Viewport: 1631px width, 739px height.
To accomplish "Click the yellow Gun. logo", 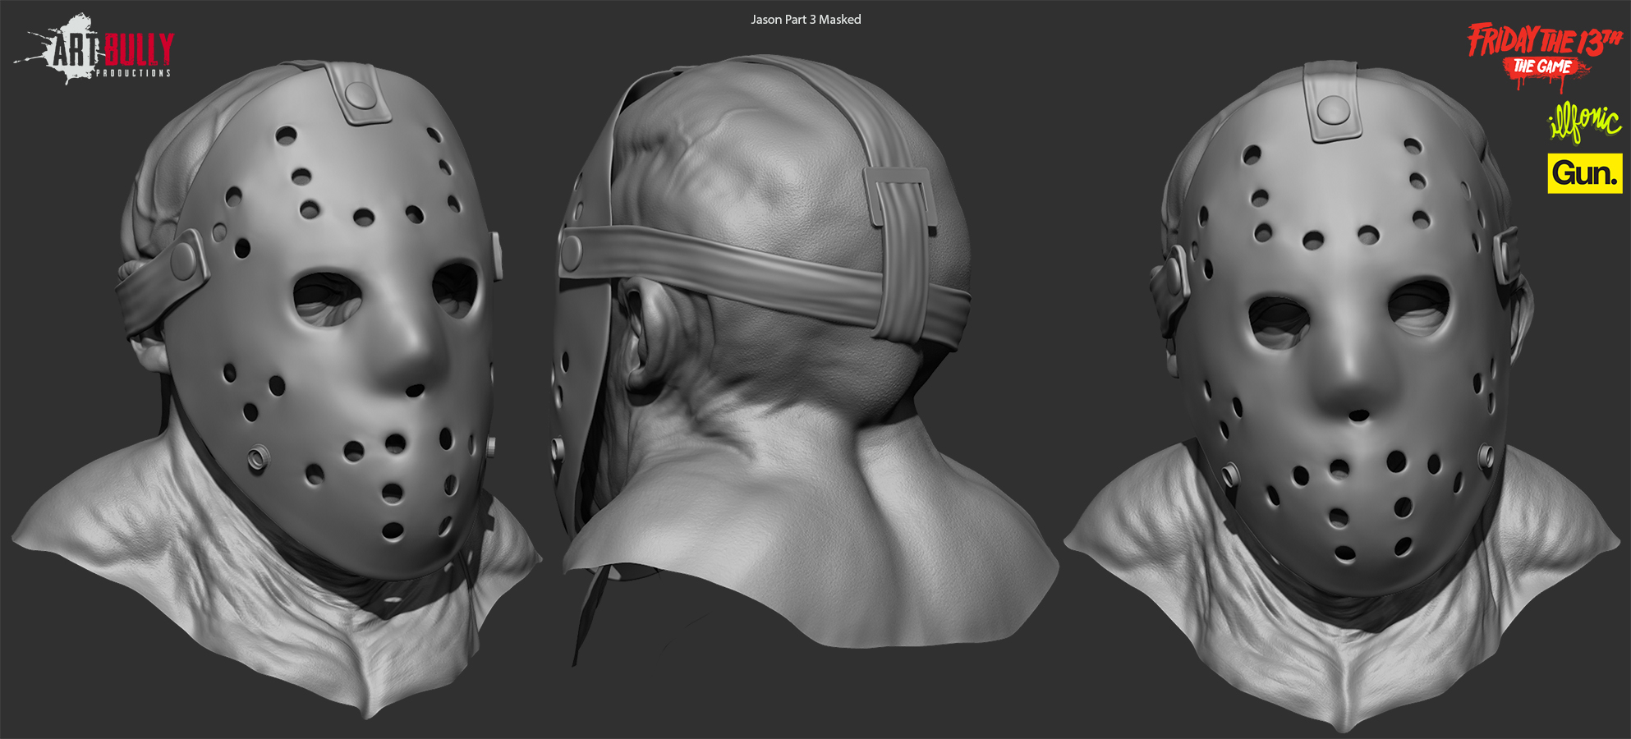I will [1585, 173].
